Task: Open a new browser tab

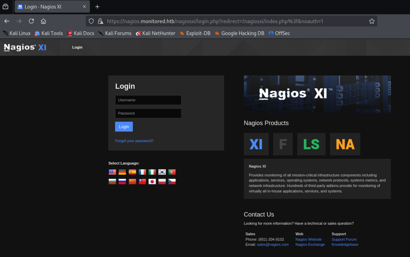Action: 97,7
